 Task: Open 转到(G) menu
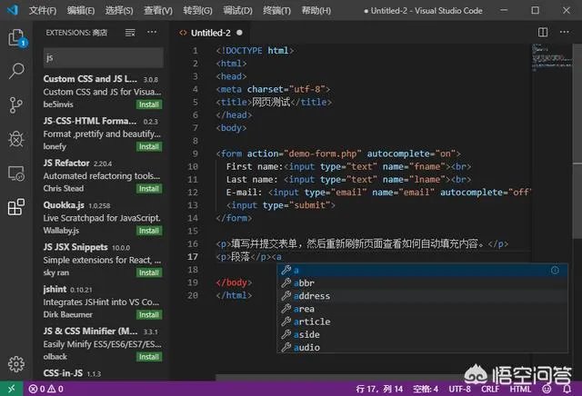click(197, 10)
